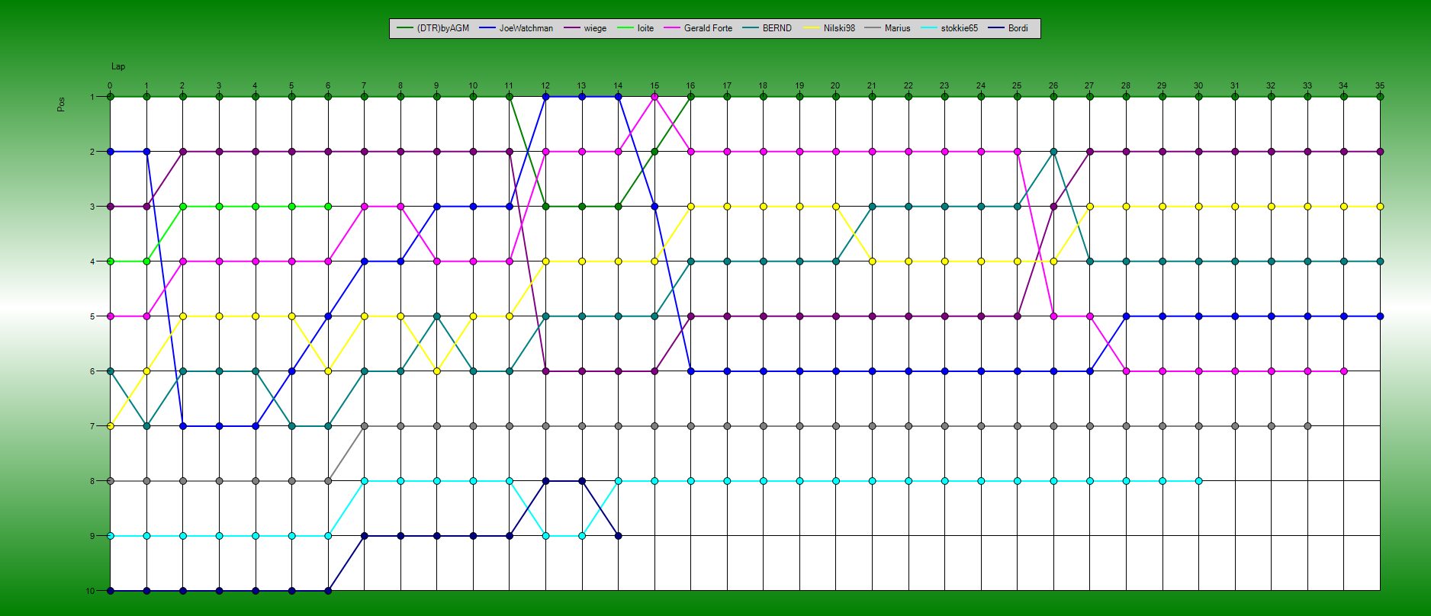Click the wiege legend label
The height and width of the screenshot is (616, 1431).
point(586,28)
